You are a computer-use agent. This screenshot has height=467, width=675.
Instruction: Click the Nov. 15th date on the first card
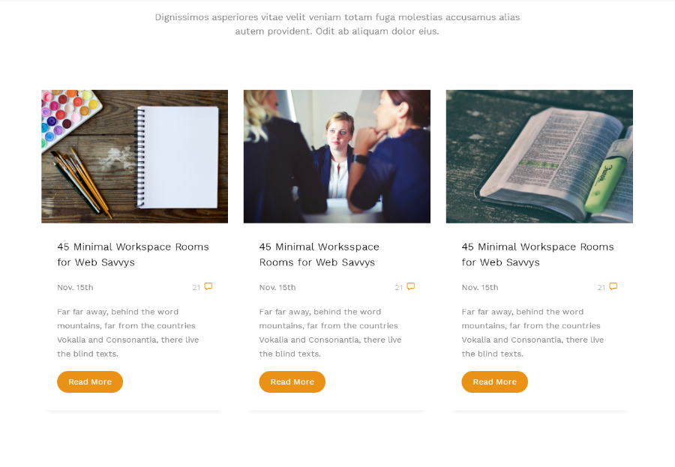(75, 288)
